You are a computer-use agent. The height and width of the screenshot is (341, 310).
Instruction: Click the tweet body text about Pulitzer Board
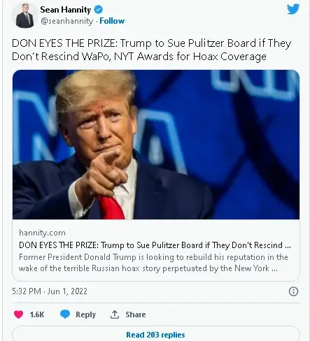(x=152, y=50)
